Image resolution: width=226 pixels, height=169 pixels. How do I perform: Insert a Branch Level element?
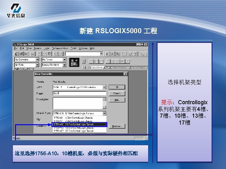tap(101, 62)
